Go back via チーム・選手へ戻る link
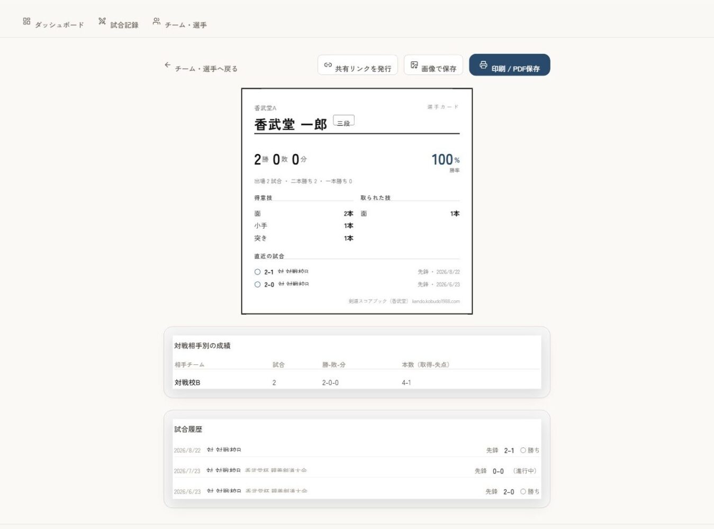This screenshot has height=529, width=714. [201, 67]
